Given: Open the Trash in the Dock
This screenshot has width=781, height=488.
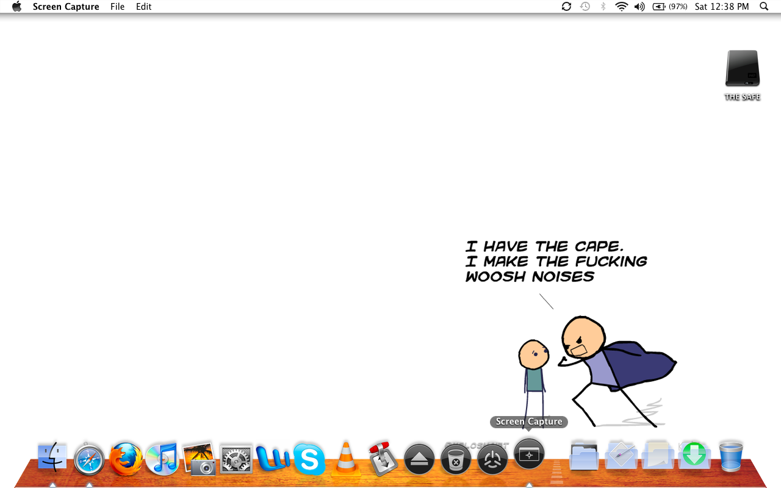Looking at the screenshot, I should (x=731, y=456).
